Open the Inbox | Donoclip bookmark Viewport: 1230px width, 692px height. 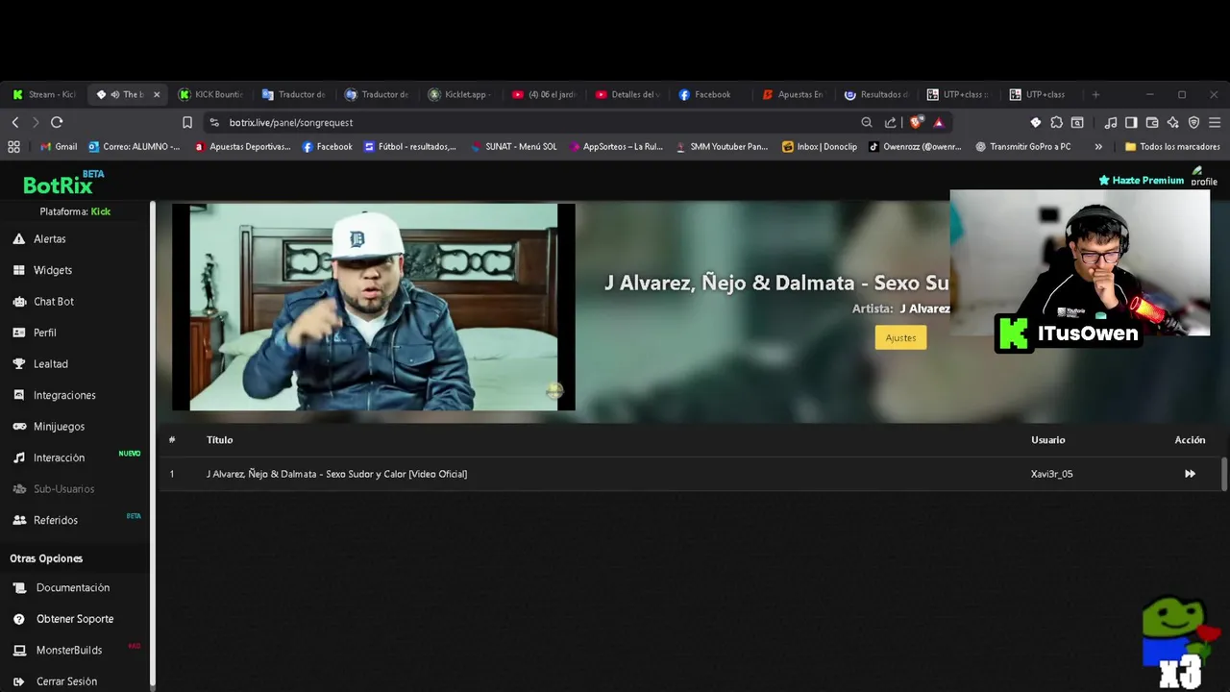click(820, 147)
